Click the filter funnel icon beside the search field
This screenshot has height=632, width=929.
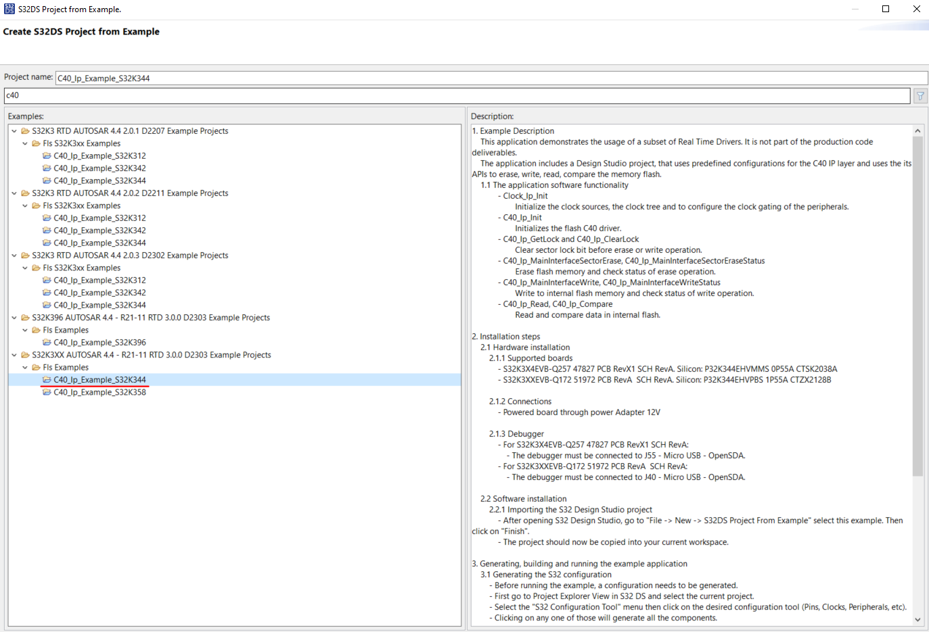click(x=920, y=95)
